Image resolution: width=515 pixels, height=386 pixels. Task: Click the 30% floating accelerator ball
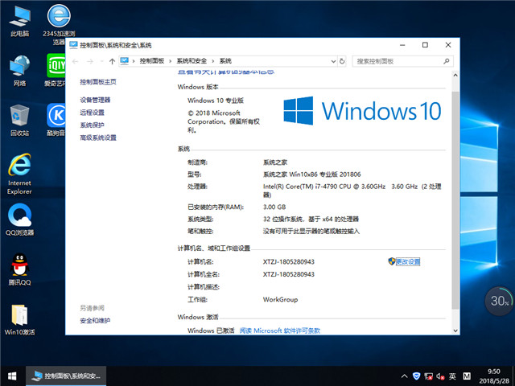click(x=499, y=301)
